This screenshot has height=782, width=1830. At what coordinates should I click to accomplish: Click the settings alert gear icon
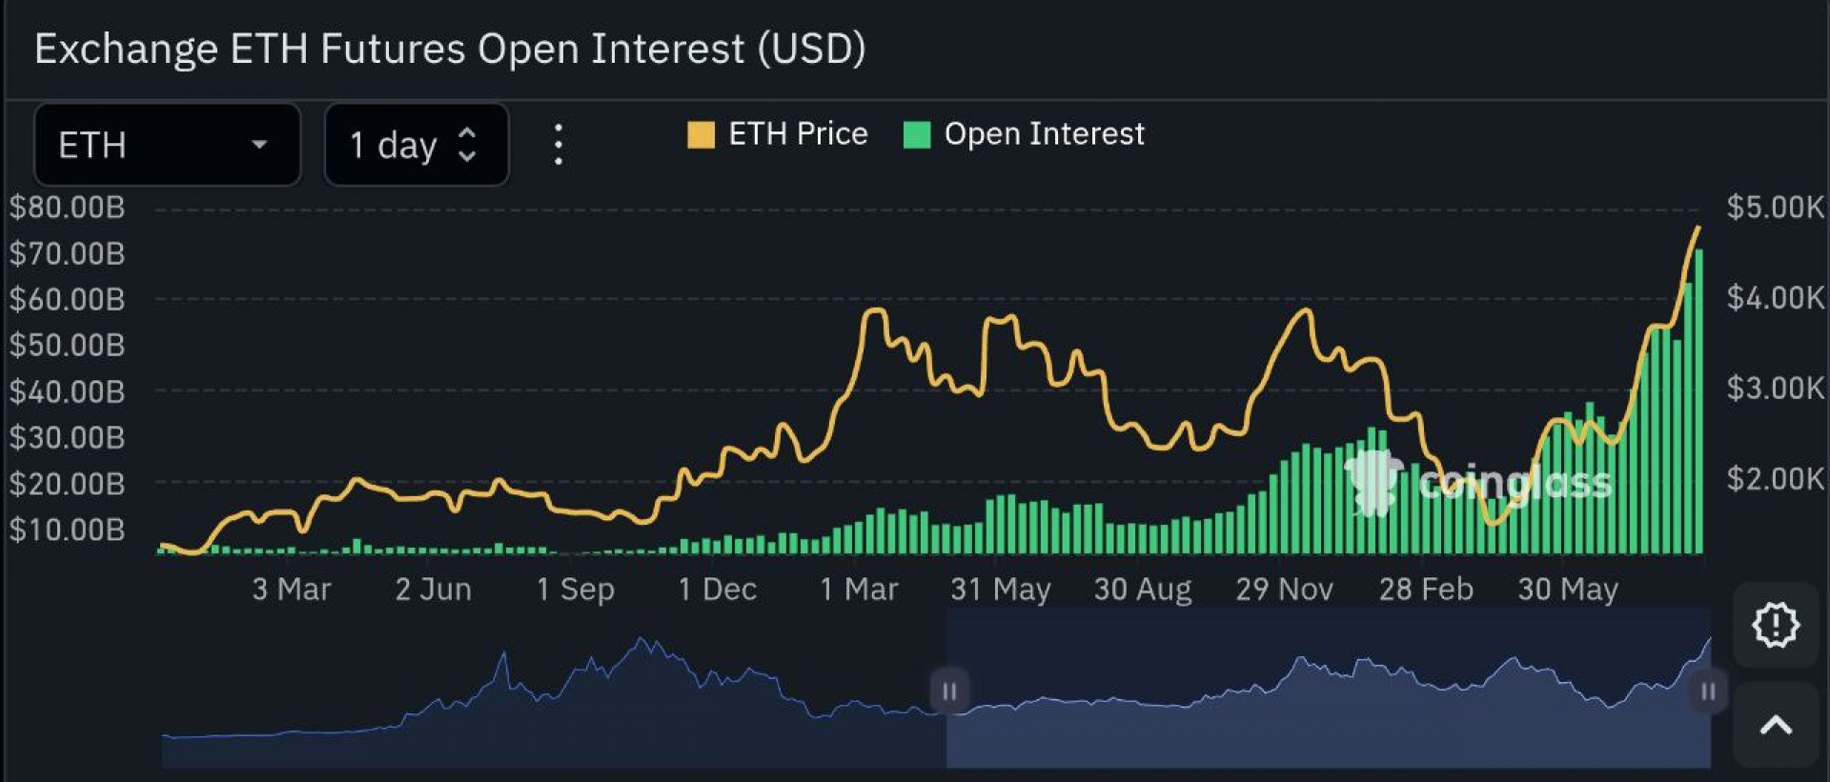[x=1775, y=625]
